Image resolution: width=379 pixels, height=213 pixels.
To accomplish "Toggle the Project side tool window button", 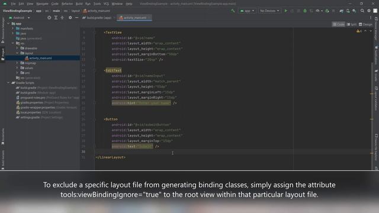I will click(3, 54).
